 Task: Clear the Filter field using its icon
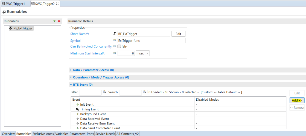(x=104, y=92)
